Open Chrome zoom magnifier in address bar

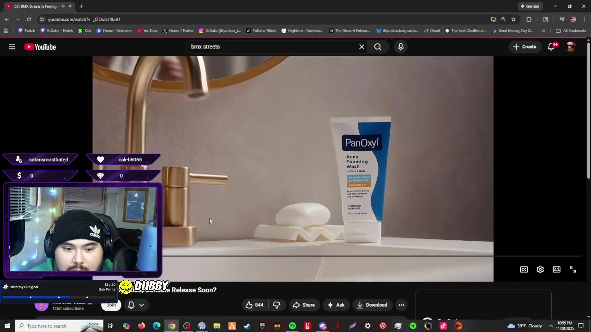click(503, 19)
